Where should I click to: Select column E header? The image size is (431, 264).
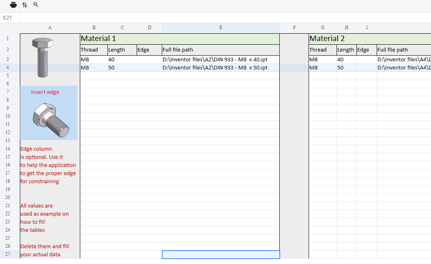tap(221, 28)
